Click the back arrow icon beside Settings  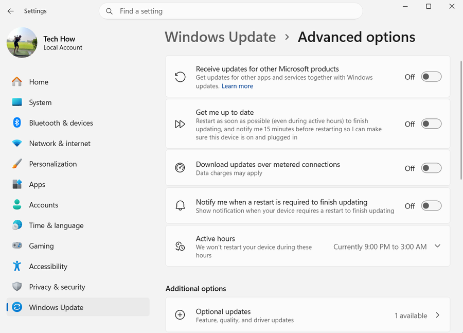(11, 11)
